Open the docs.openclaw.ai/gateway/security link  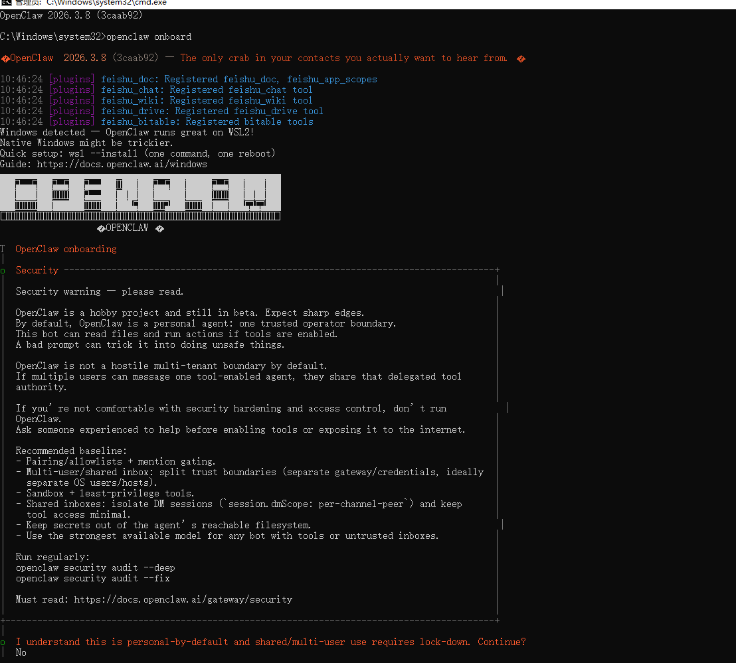click(183, 599)
